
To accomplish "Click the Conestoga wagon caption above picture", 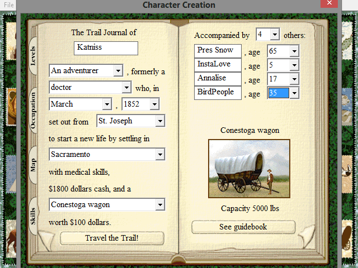I will coord(250,131).
